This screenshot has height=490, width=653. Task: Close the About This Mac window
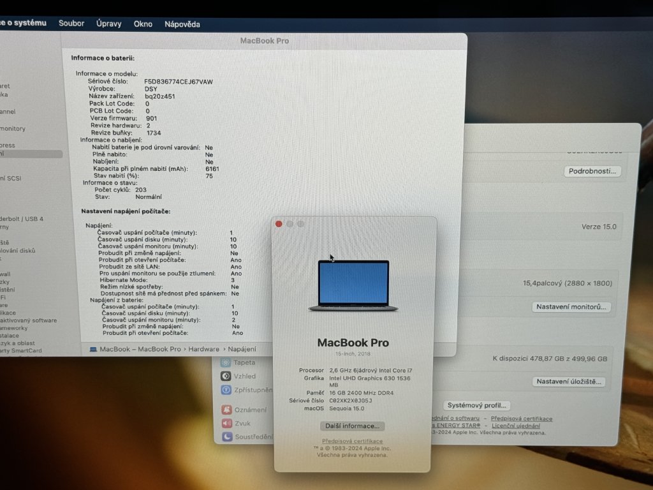click(x=279, y=224)
